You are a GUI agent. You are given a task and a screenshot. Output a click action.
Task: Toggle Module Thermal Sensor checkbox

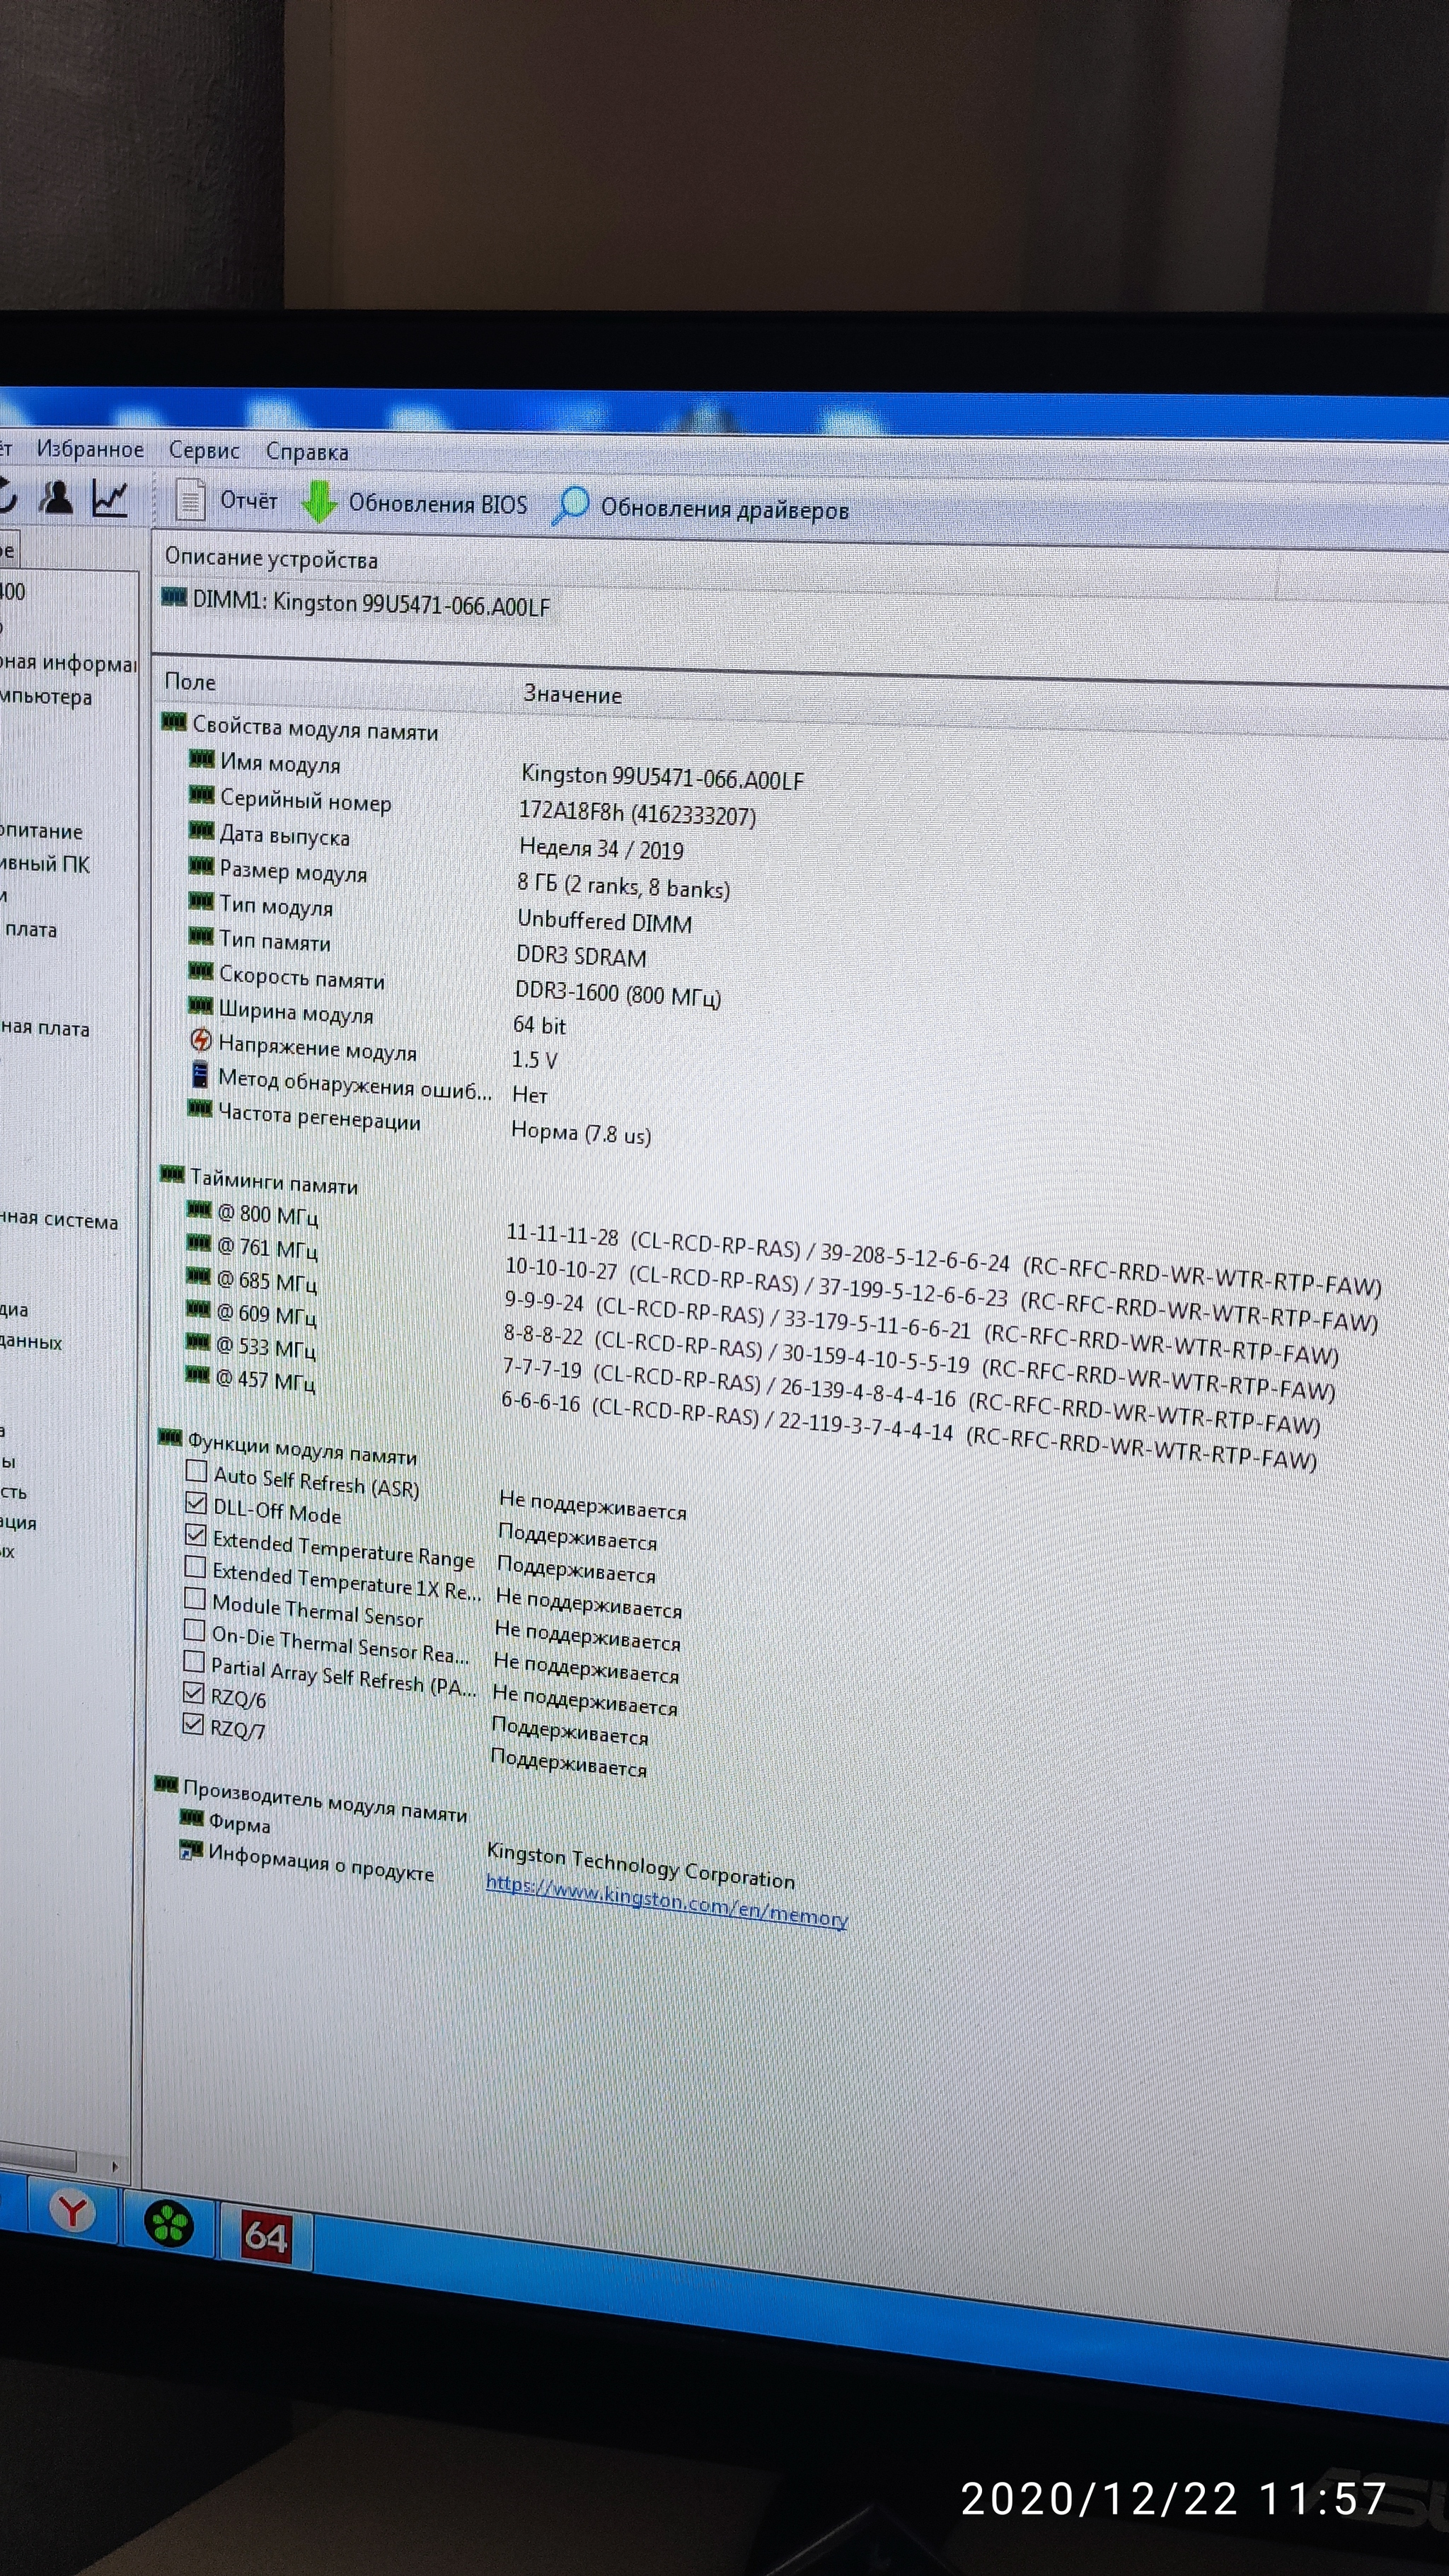coord(195,1599)
